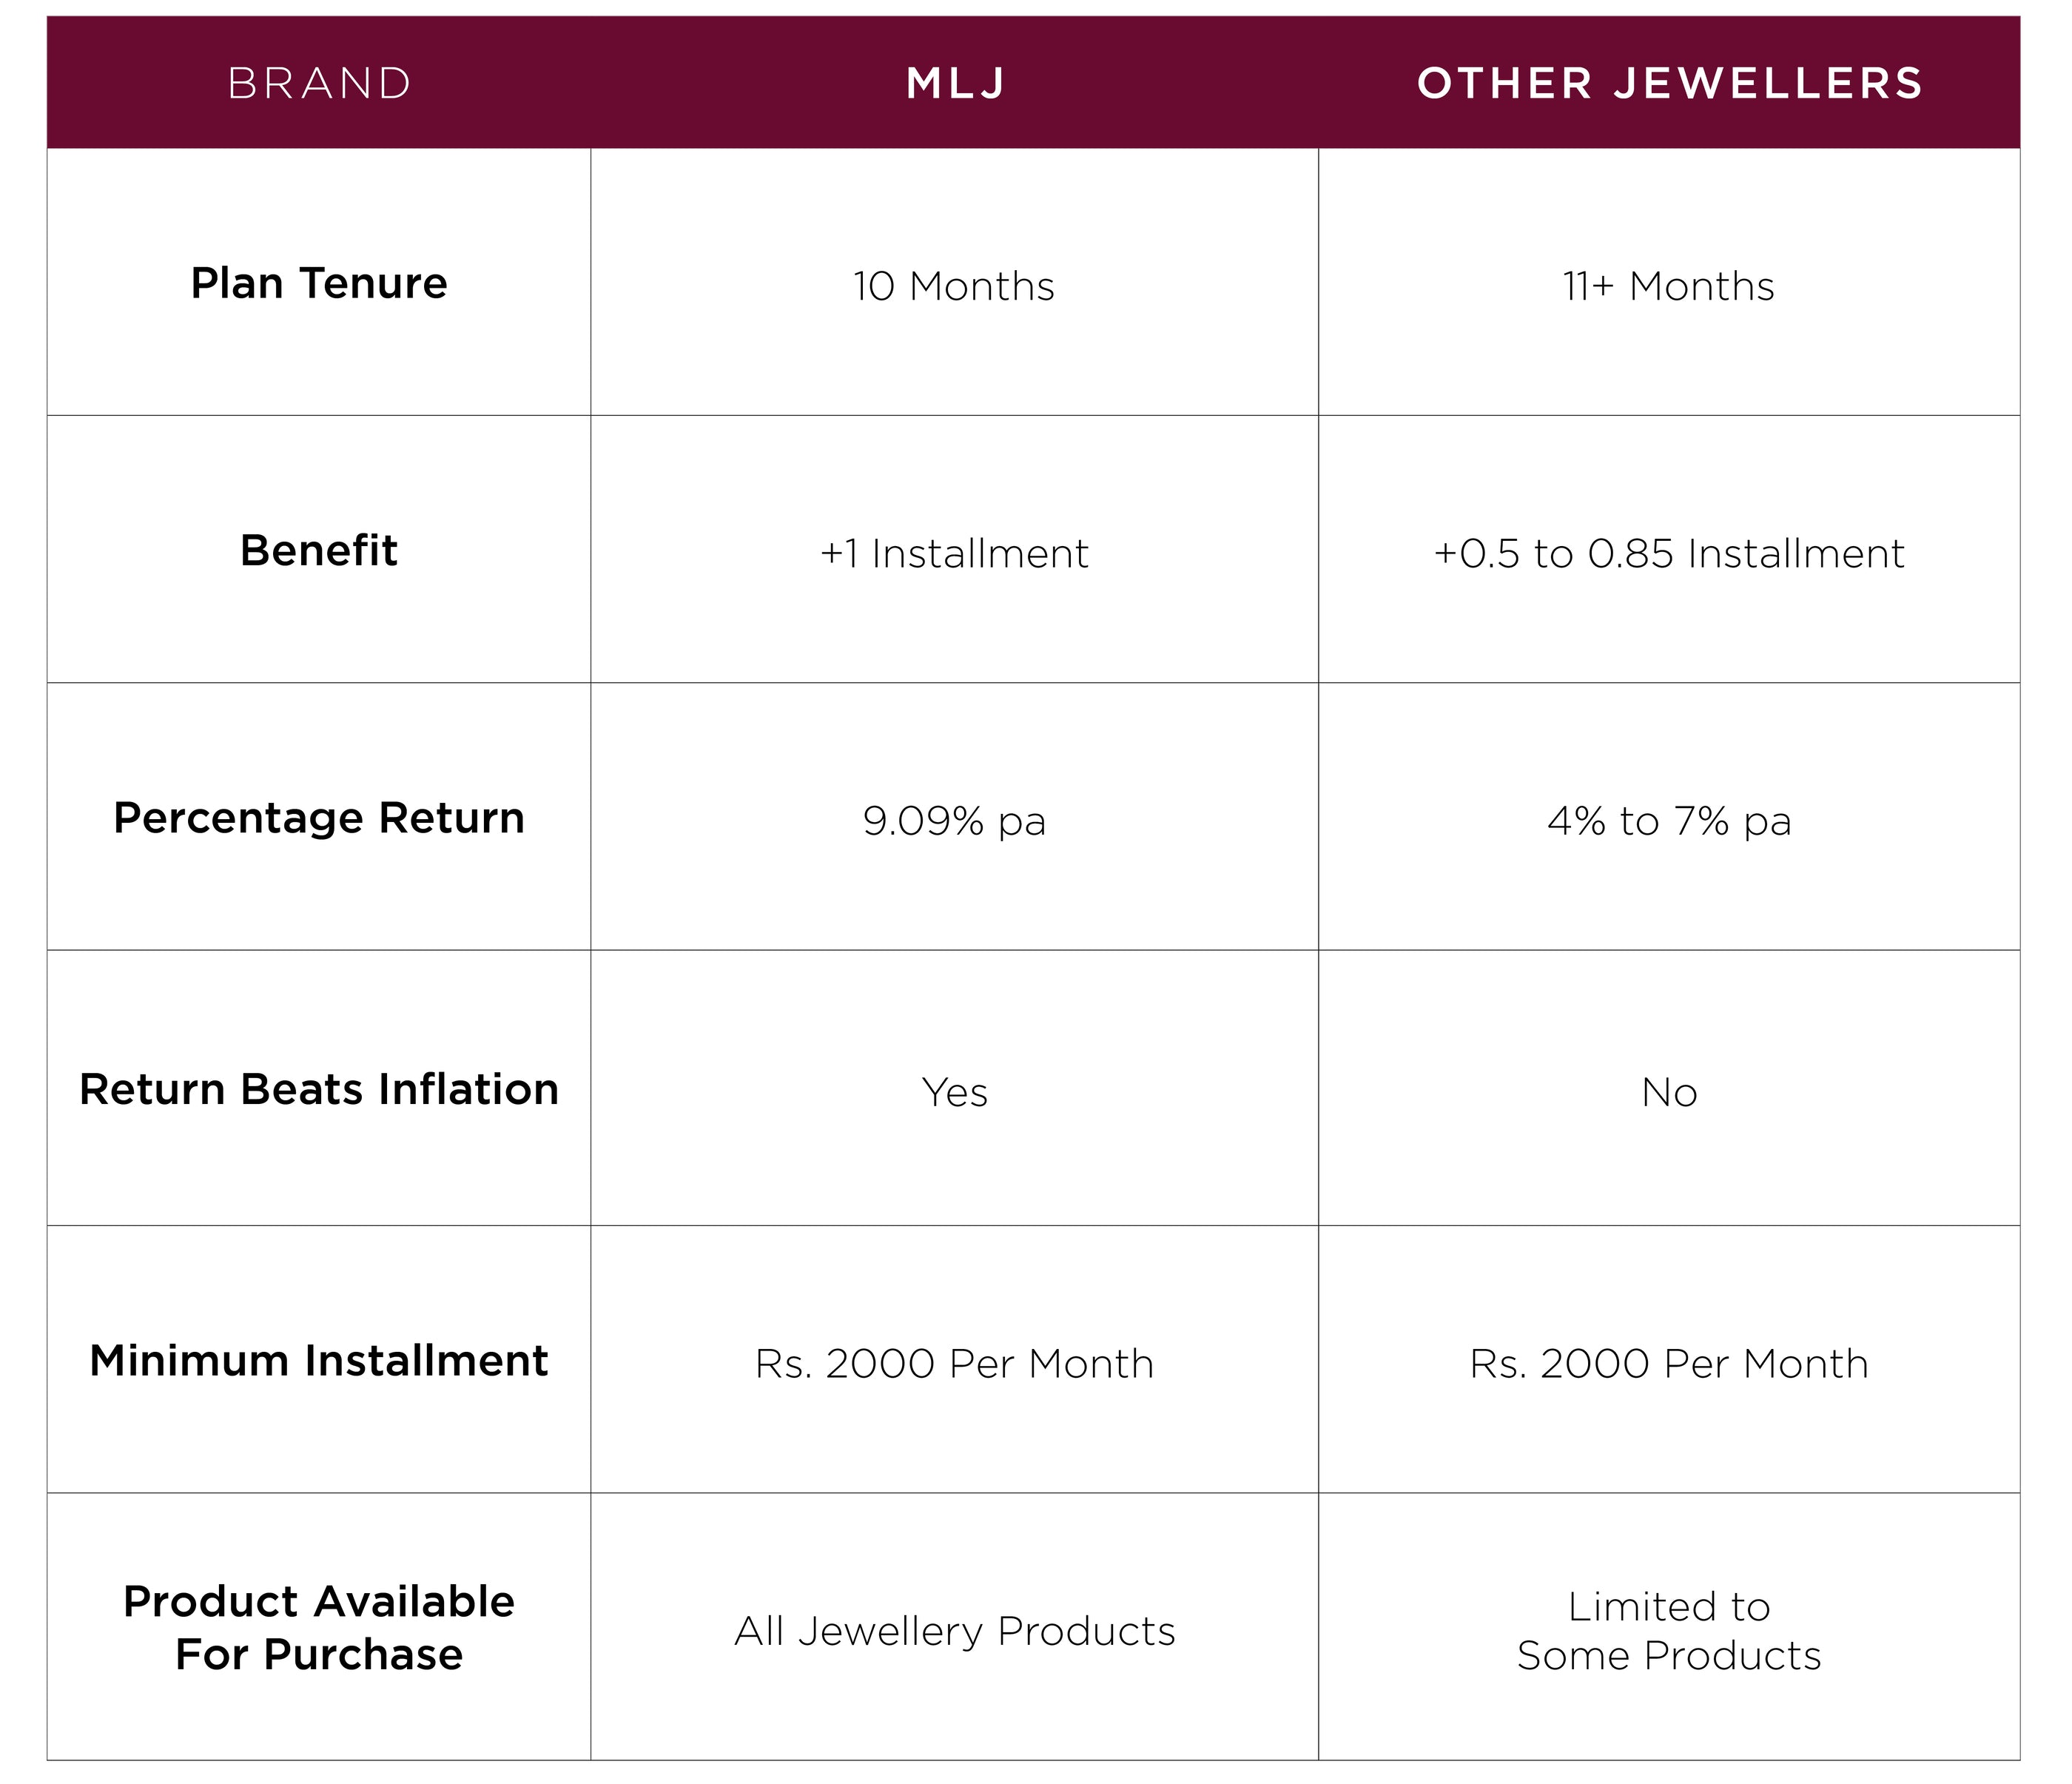
Task: Click the Plan Tenure row label
Action: (x=319, y=283)
